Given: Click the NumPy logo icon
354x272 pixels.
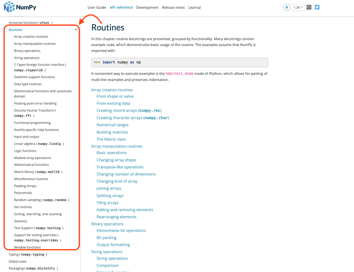Looking at the screenshot, I should point(9,6).
